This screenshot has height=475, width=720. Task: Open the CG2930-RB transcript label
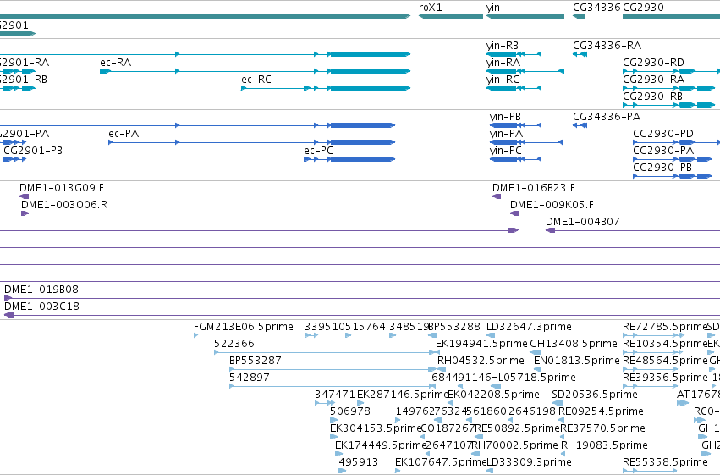click(x=652, y=97)
